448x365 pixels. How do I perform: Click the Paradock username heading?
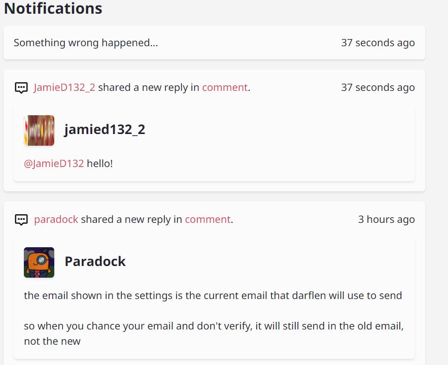pos(95,261)
